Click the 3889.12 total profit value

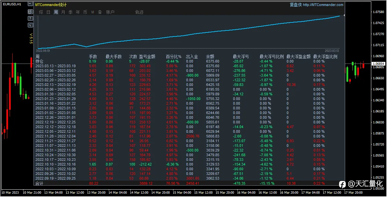click(146, 183)
